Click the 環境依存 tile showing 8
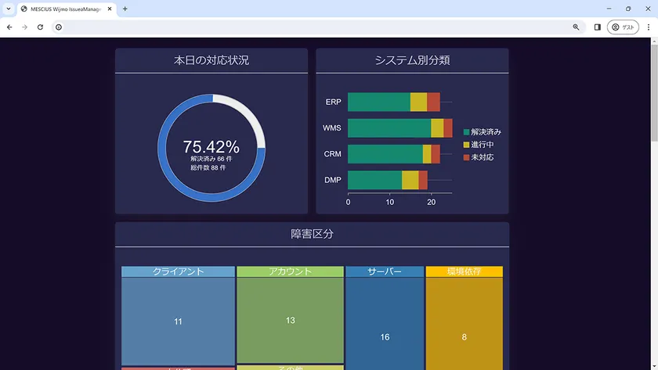The image size is (658, 370). pos(464,324)
